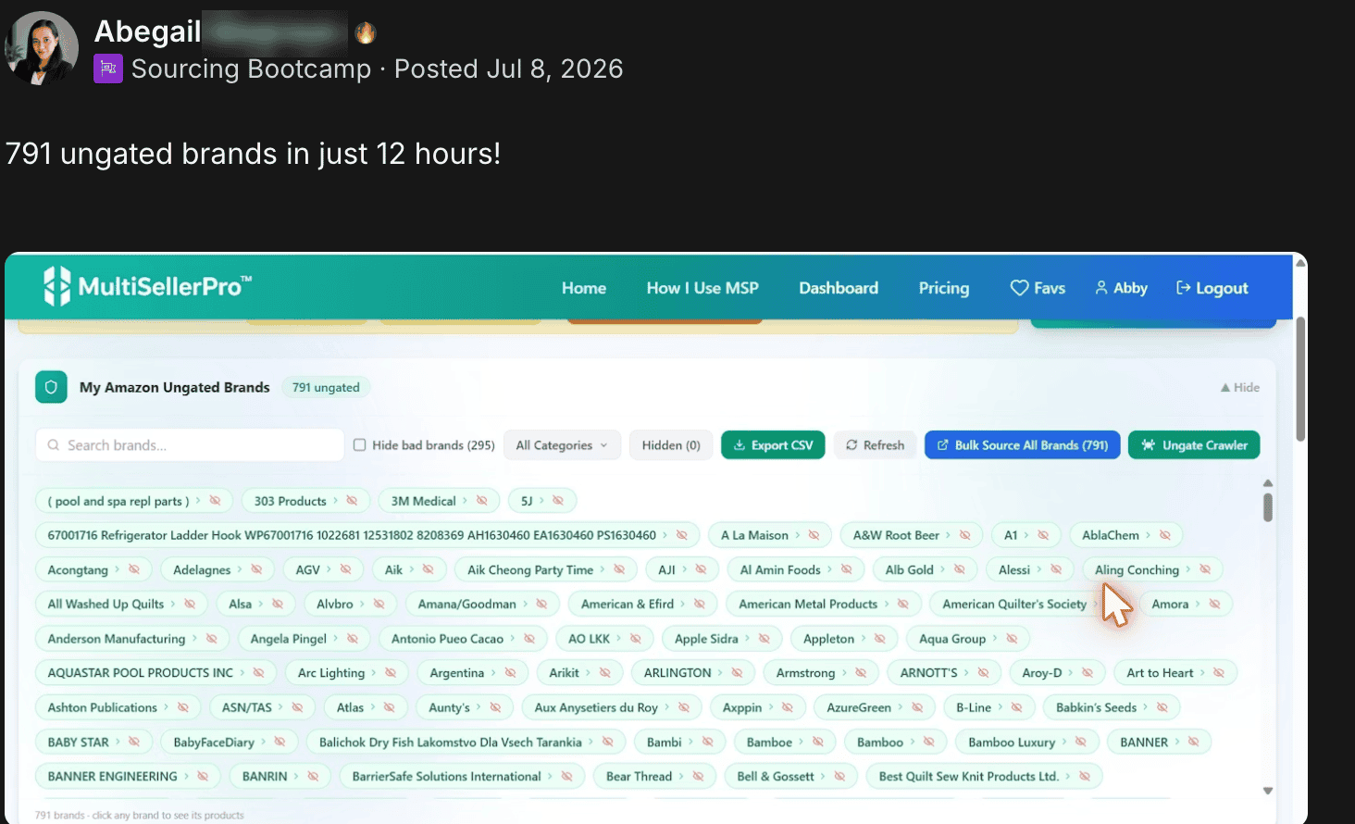Click the Sourcing Bootcamp purple flag icon
Screen dimensions: 1355x824
tap(108, 69)
